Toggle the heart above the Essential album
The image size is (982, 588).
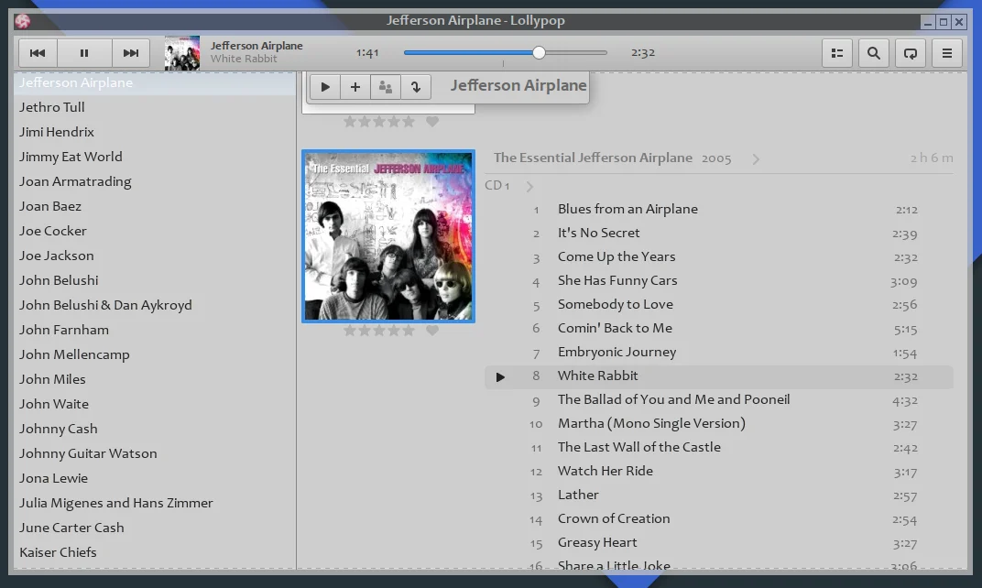(x=432, y=121)
